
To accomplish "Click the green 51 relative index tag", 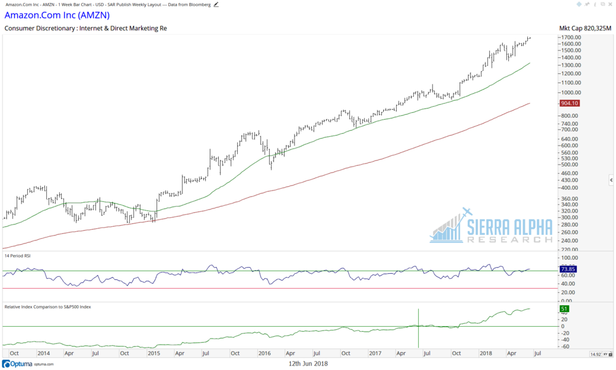I will 564,309.
